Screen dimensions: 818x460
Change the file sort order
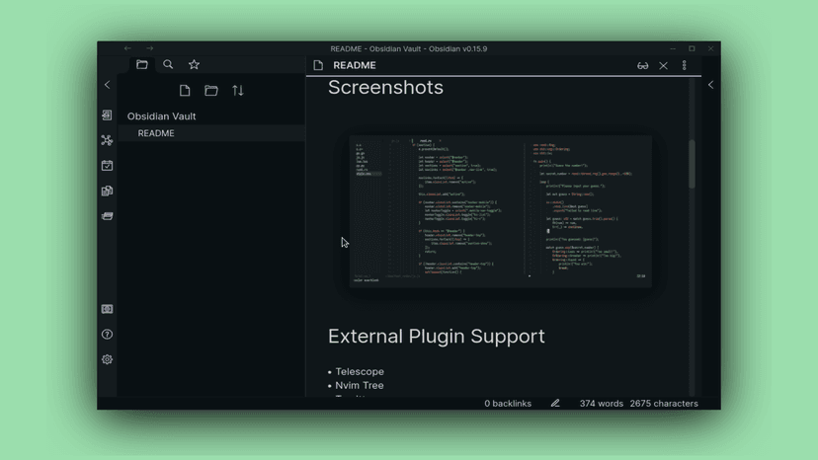(238, 91)
